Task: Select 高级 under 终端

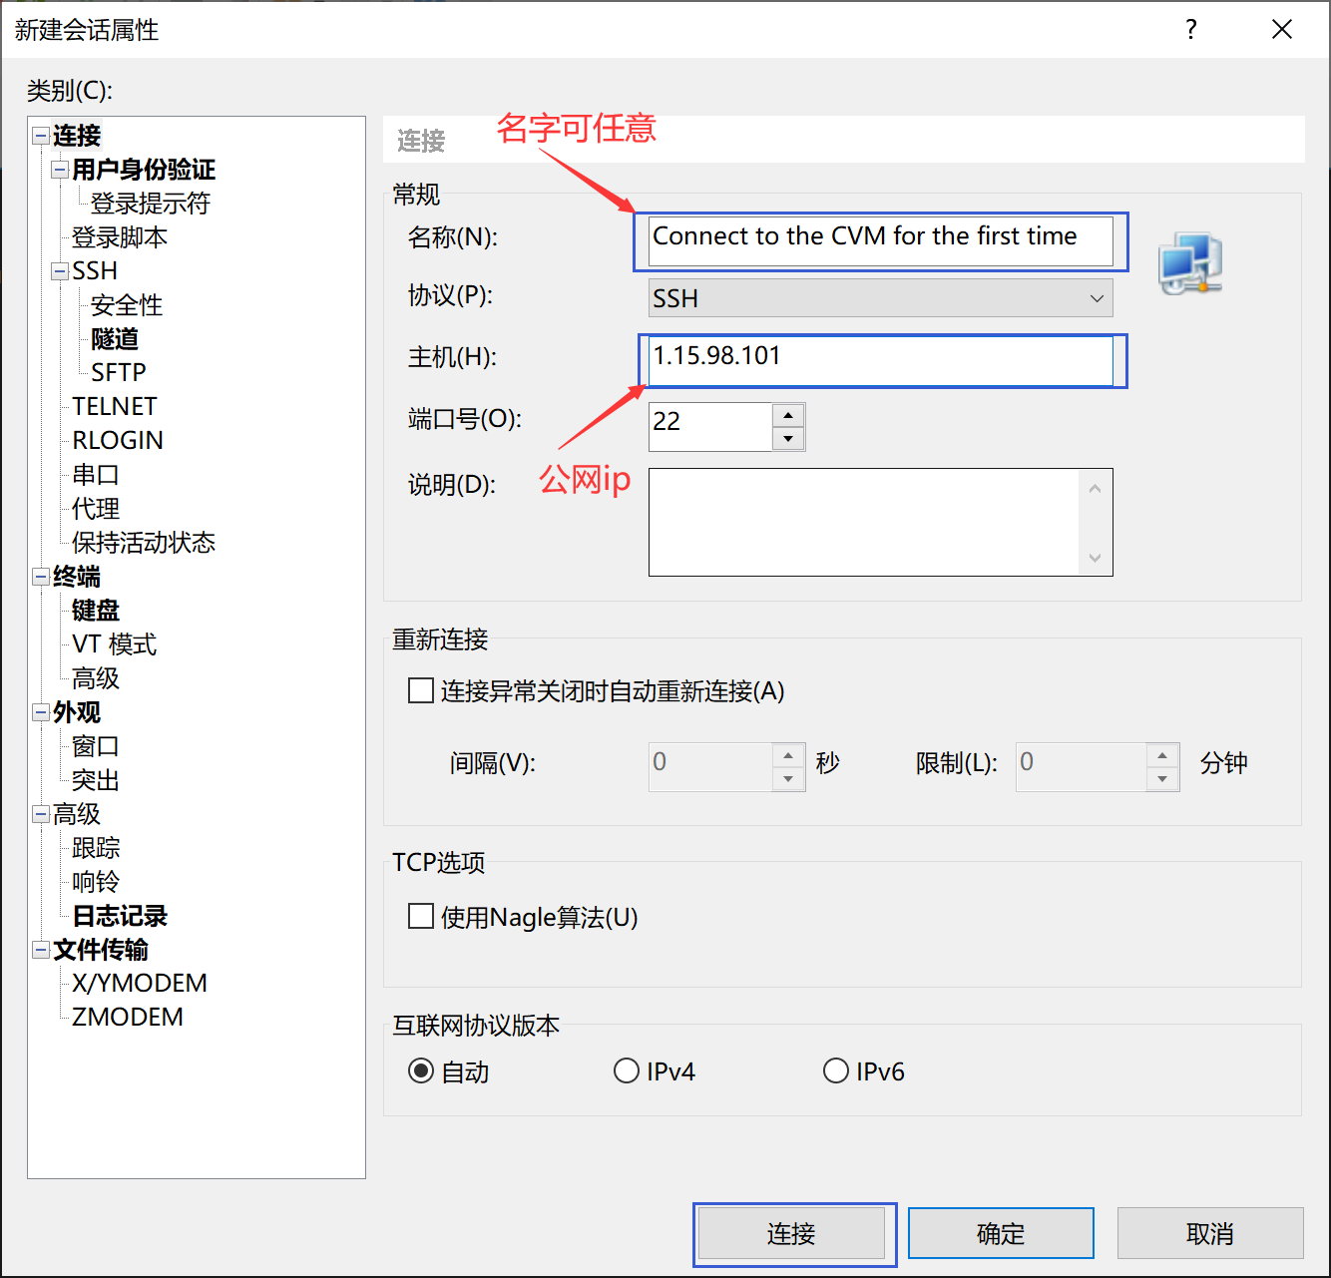Action: (x=96, y=678)
